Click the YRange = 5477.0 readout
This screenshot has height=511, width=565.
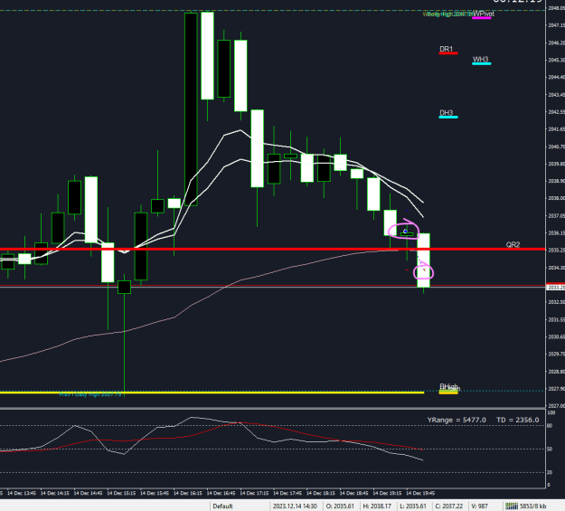click(x=457, y=420)
